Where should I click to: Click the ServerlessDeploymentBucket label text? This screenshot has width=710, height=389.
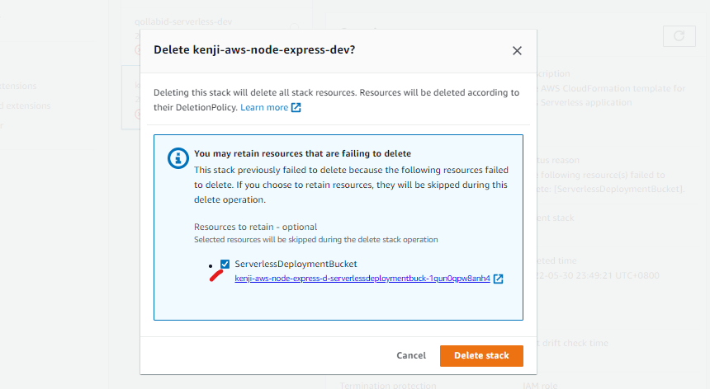point(296,264)
